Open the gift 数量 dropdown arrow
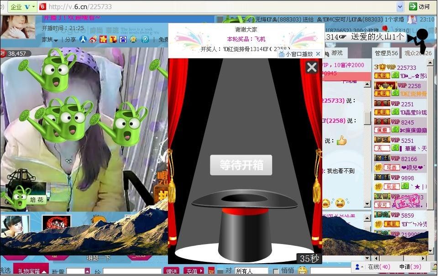 tap(87, 271)
